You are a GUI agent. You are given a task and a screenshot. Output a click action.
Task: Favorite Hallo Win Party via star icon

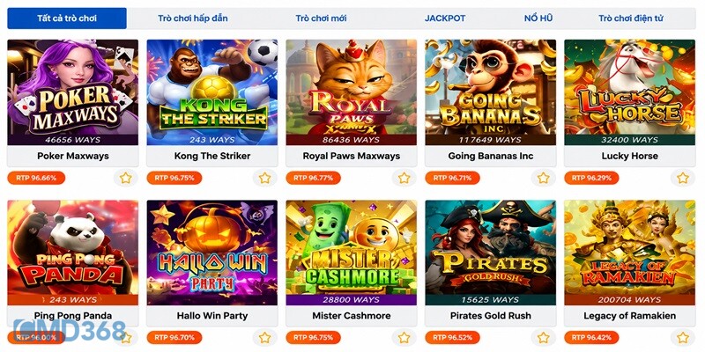point(265,338)
